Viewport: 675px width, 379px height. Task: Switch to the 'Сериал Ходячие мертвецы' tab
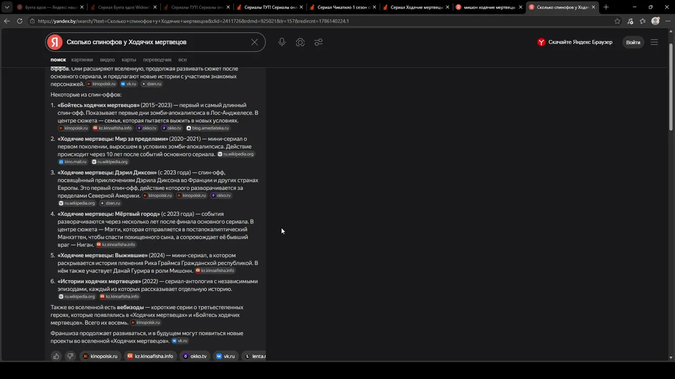pyautogui.click(x=416, y=7)
